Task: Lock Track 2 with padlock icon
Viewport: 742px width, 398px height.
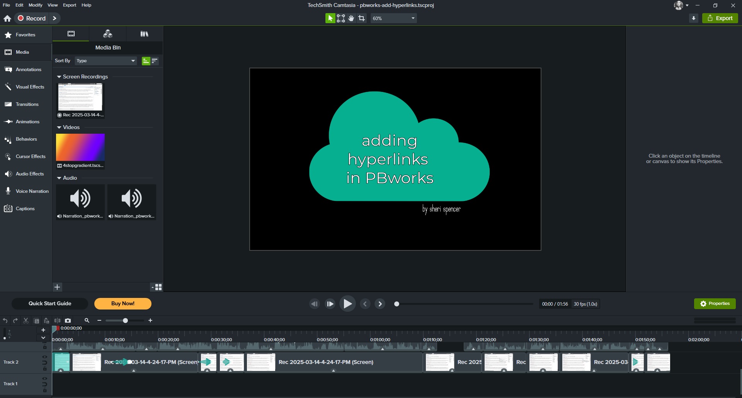Action: point(45,369)
